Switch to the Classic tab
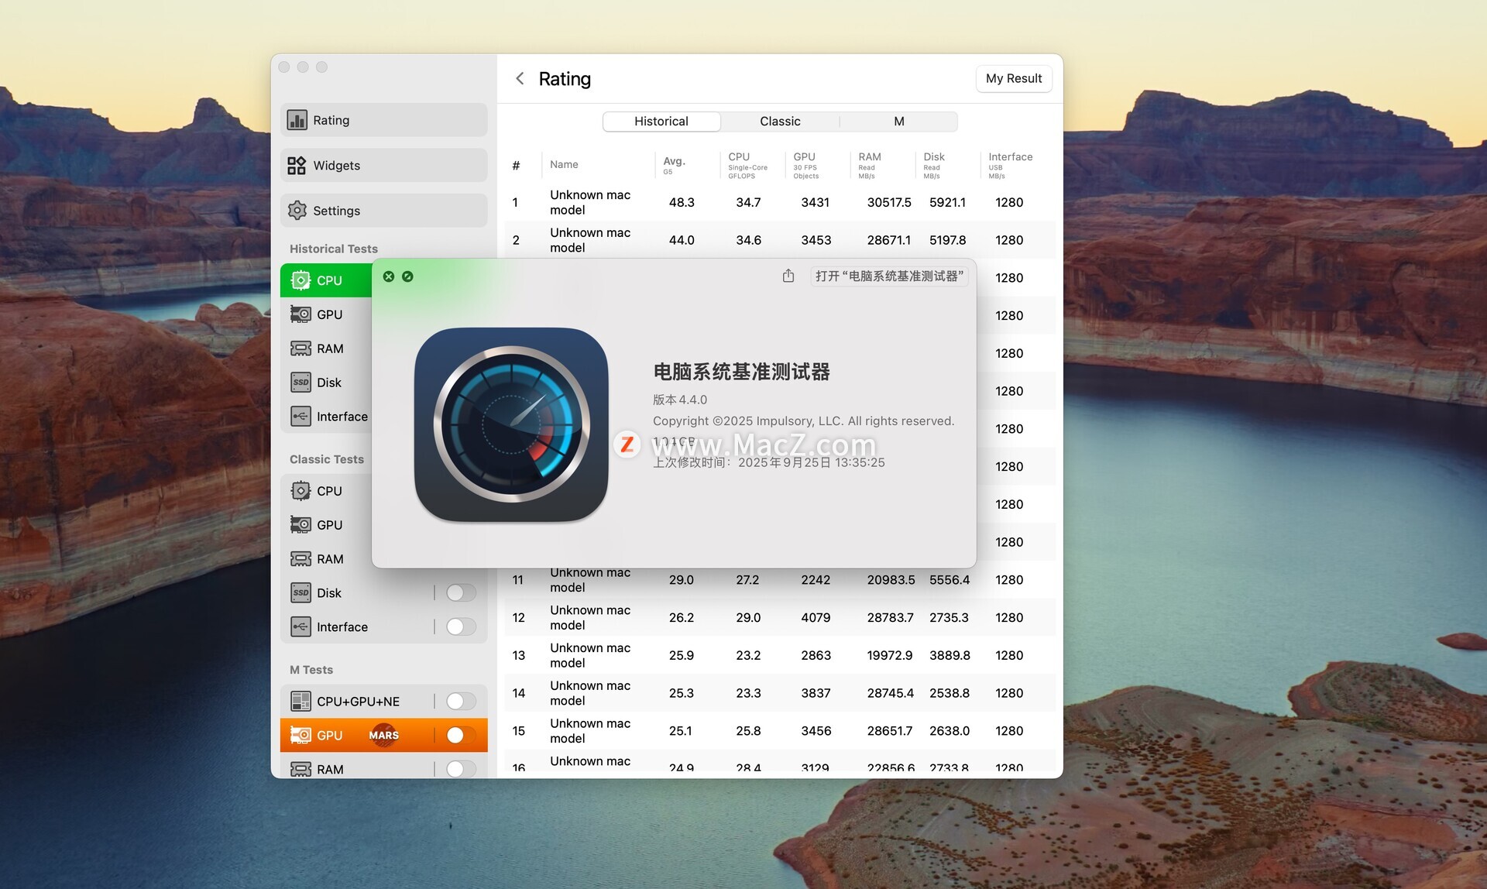This screenshot has width=1487, height=889. [x=780, y=122]
